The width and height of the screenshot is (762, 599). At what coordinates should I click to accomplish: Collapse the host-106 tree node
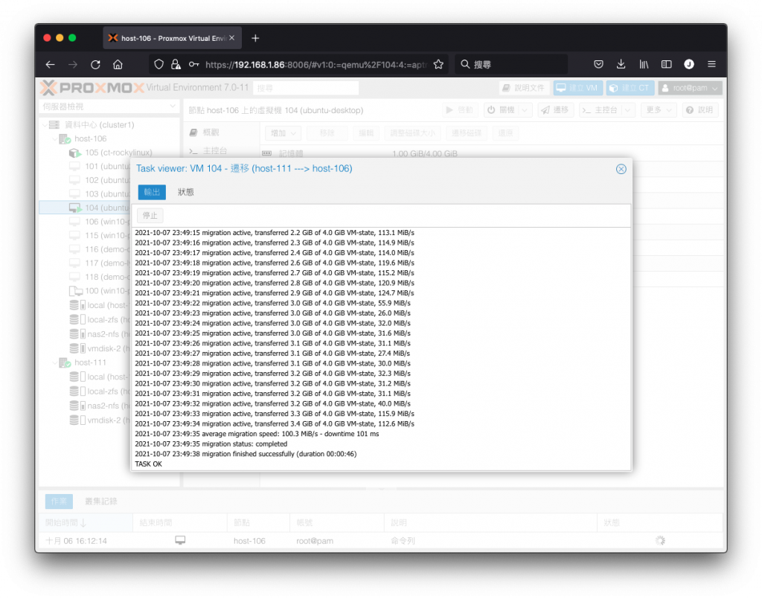click(54, 139)
